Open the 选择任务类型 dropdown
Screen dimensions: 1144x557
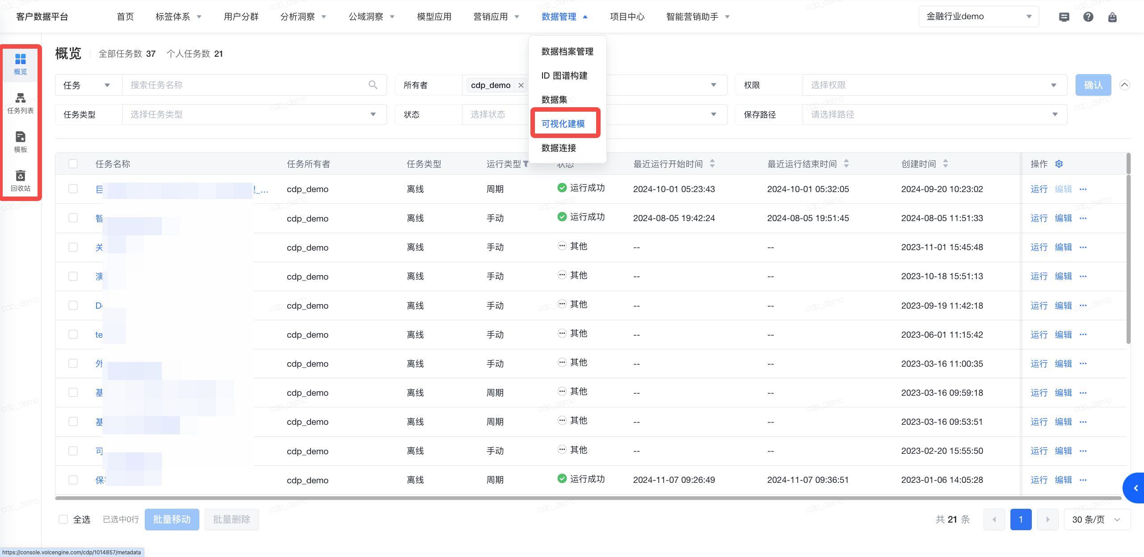pos(254,114)
